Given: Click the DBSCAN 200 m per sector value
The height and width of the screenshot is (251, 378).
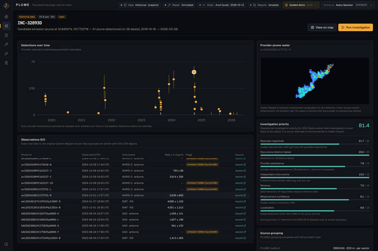Looking at the screenshot, I should click(351, 248).
